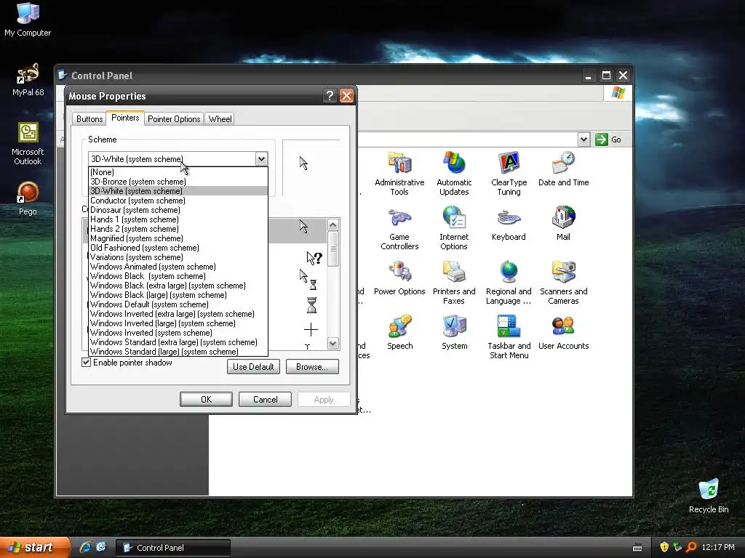Open Keyboard icon in Control Panel

pyautogui.click(x=509, y=224)
